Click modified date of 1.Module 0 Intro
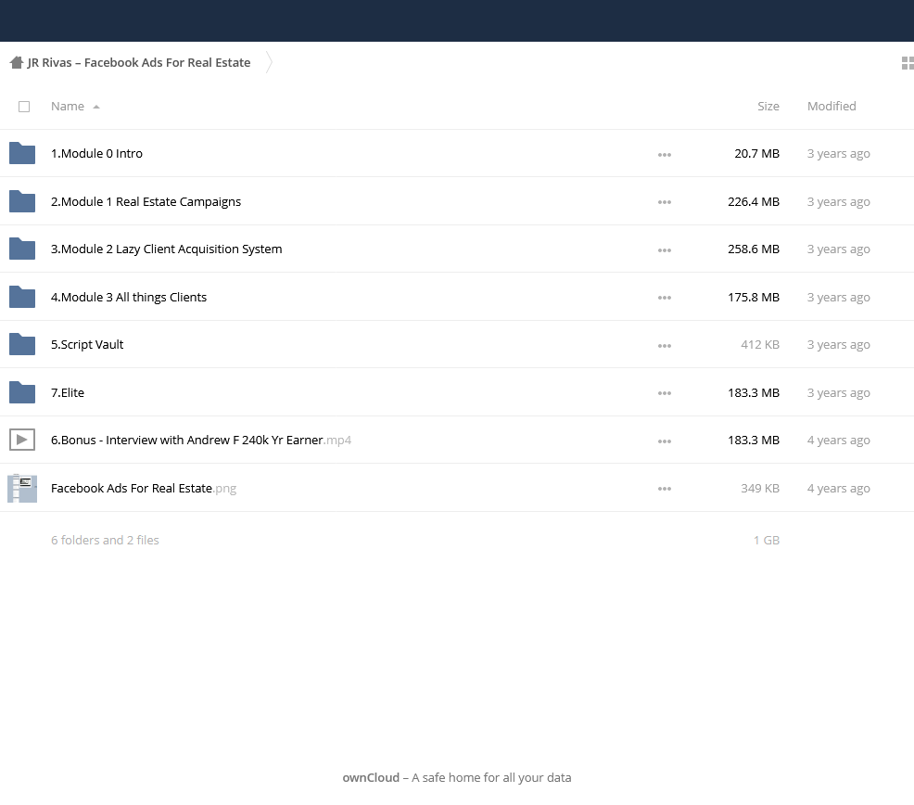Image resolution: width=914 pixels, height=805 pixels. (839, 153)
